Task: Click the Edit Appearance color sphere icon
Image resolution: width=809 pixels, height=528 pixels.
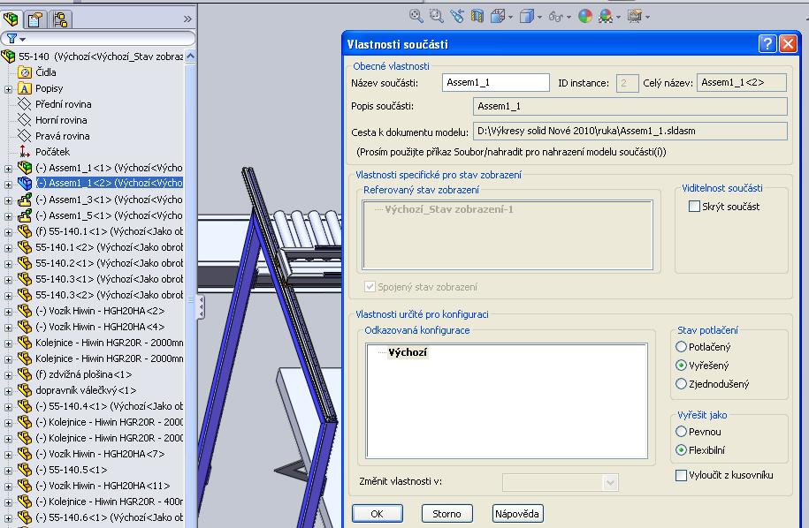Action: (x=584, y=15)
